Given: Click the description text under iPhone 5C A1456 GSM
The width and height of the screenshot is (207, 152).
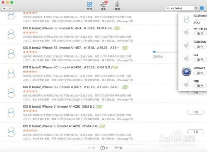Looking at the screenshot, I should pyautogui.click(x=78, y=78).
